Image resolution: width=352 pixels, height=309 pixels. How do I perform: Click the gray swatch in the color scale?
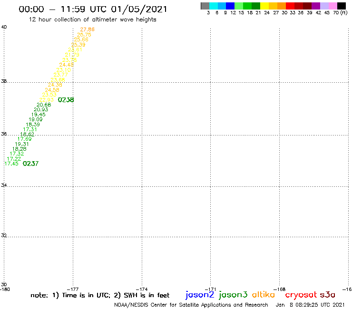[205, 6]
